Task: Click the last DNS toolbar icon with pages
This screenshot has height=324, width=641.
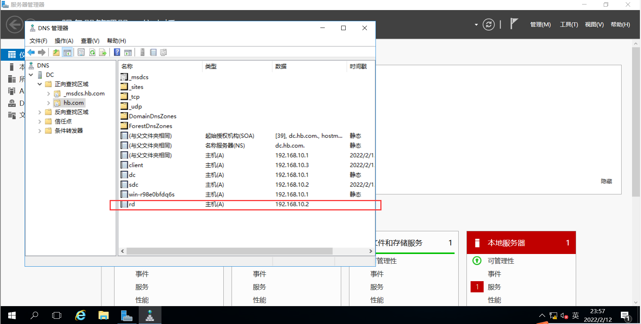Action: pos(163,53)
